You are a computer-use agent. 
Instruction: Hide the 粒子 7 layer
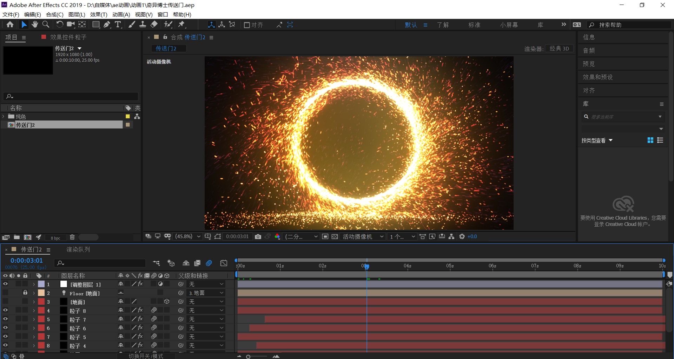(x=5, y=319)
